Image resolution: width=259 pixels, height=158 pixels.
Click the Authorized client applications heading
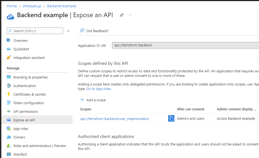pos(106,136)
